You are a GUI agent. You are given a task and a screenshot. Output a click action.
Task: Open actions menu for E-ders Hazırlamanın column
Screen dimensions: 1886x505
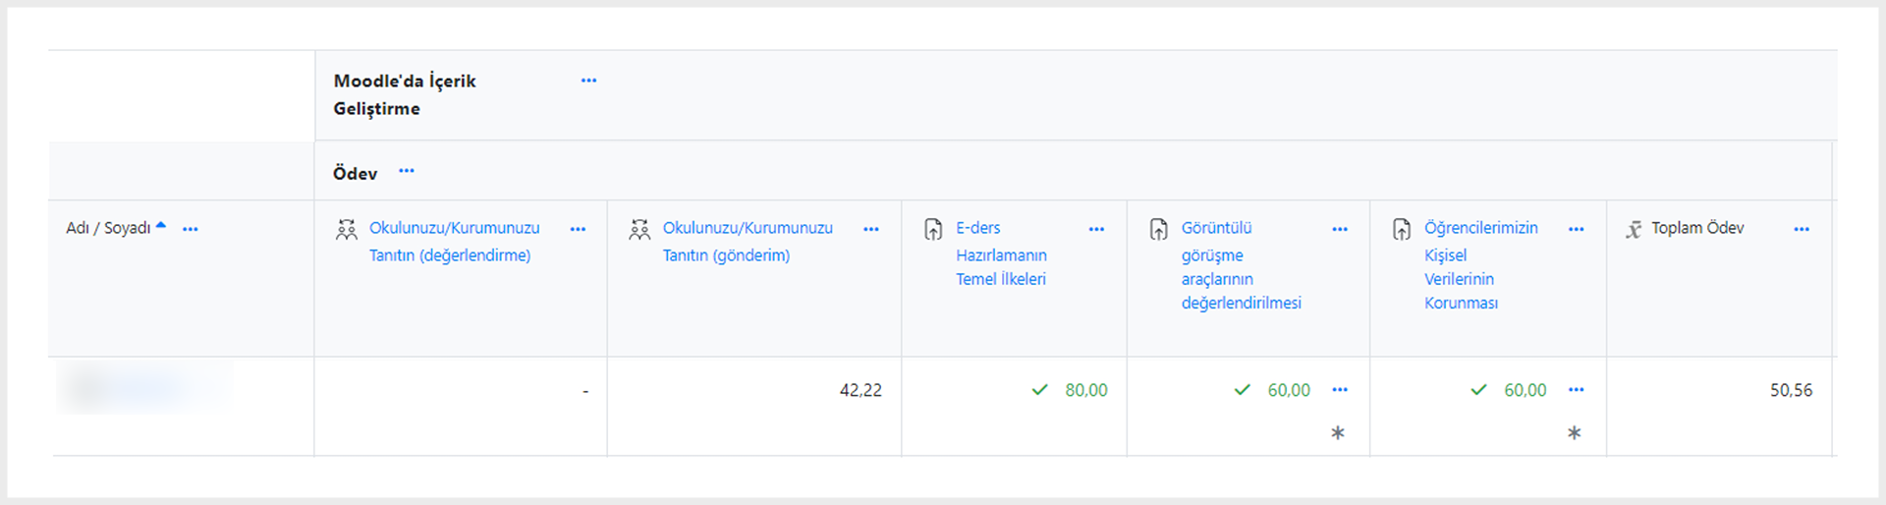click(x=1096, y=229)
